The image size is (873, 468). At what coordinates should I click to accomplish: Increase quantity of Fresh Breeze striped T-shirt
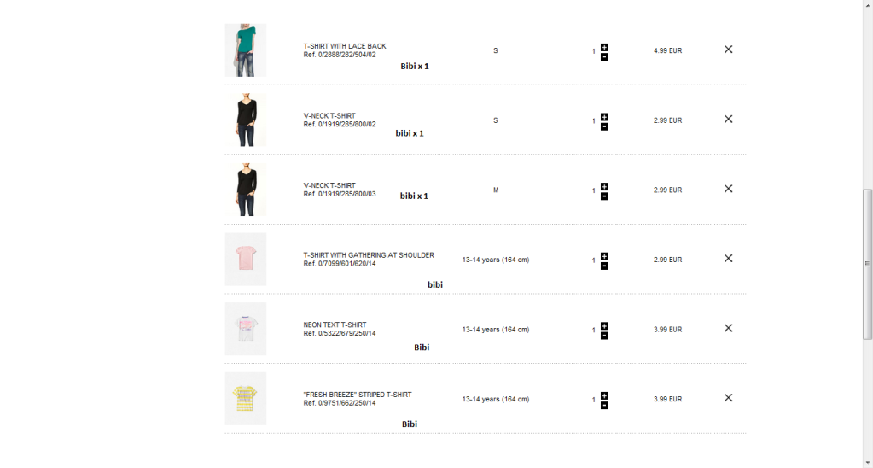coord(604,395)
